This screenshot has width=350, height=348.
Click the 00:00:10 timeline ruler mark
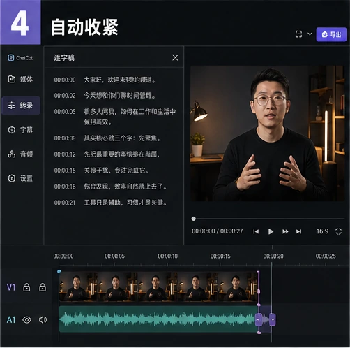167,256
